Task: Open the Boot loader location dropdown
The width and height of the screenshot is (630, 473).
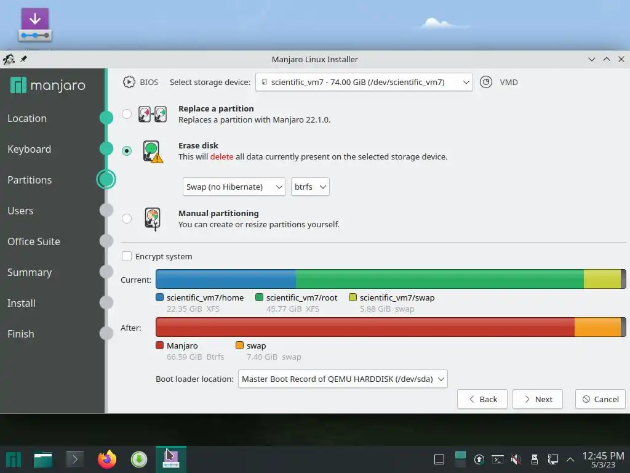Action: click(x=343, y=379)
